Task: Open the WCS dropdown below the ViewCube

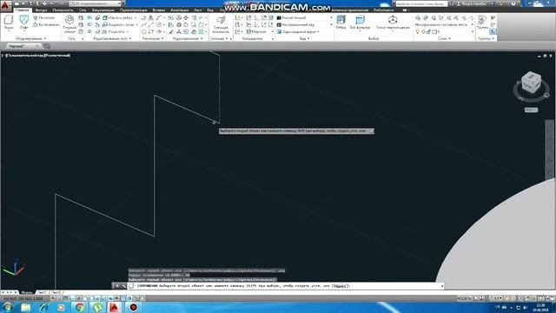Action: (x=531, y=110)
